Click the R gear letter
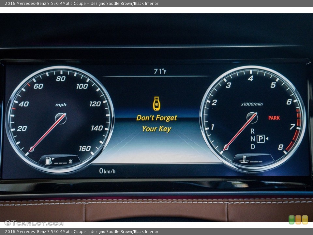 (x=252, y=131)
